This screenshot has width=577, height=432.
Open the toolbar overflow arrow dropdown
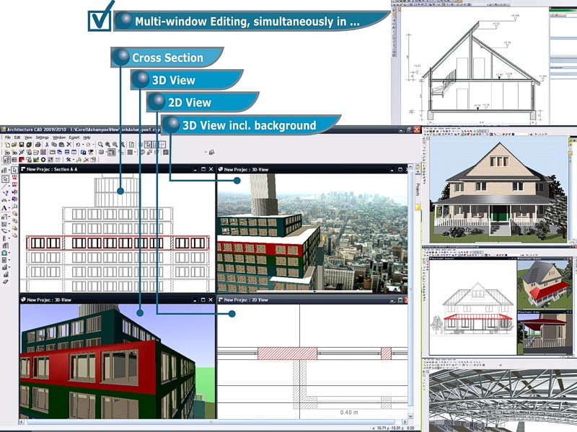[x=206, y=151]
